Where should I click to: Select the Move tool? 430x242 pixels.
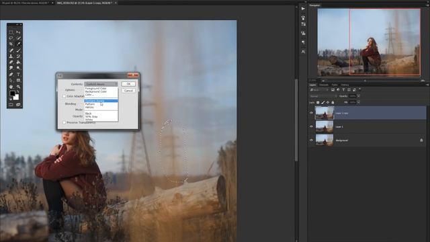[x=18, y=32]
